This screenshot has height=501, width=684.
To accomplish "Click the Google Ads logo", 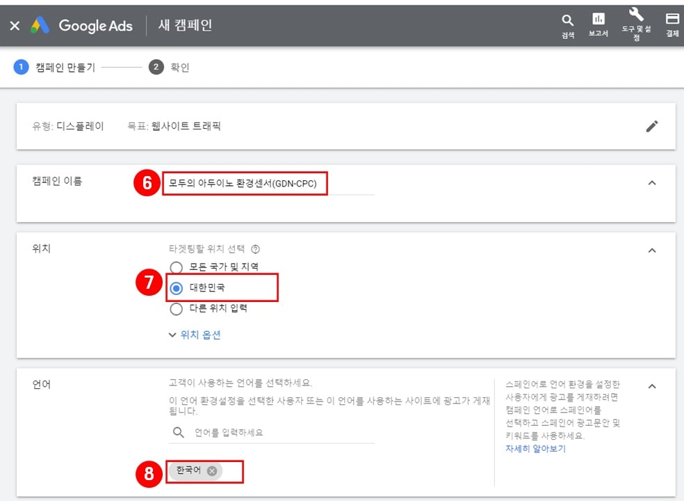I will pyautogui.click(x=76, y=25).
